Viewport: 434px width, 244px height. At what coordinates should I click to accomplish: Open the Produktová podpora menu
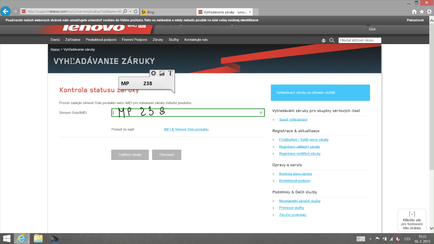click(101, 40)
